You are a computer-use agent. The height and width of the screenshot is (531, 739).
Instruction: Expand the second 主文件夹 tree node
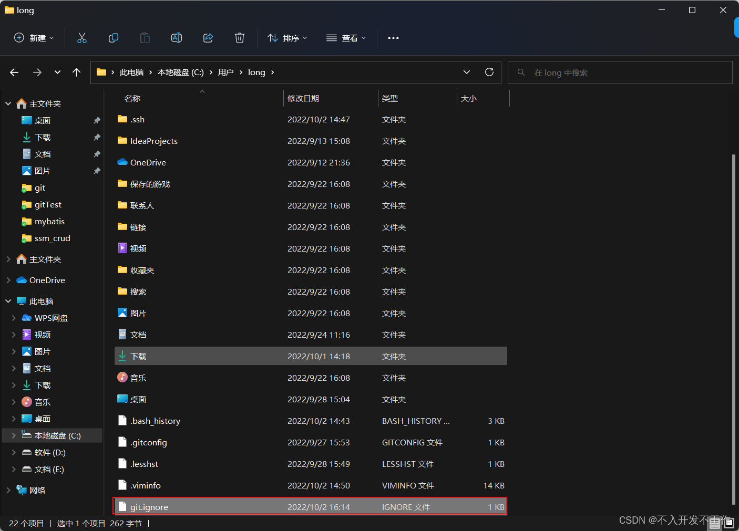[8, 259]
